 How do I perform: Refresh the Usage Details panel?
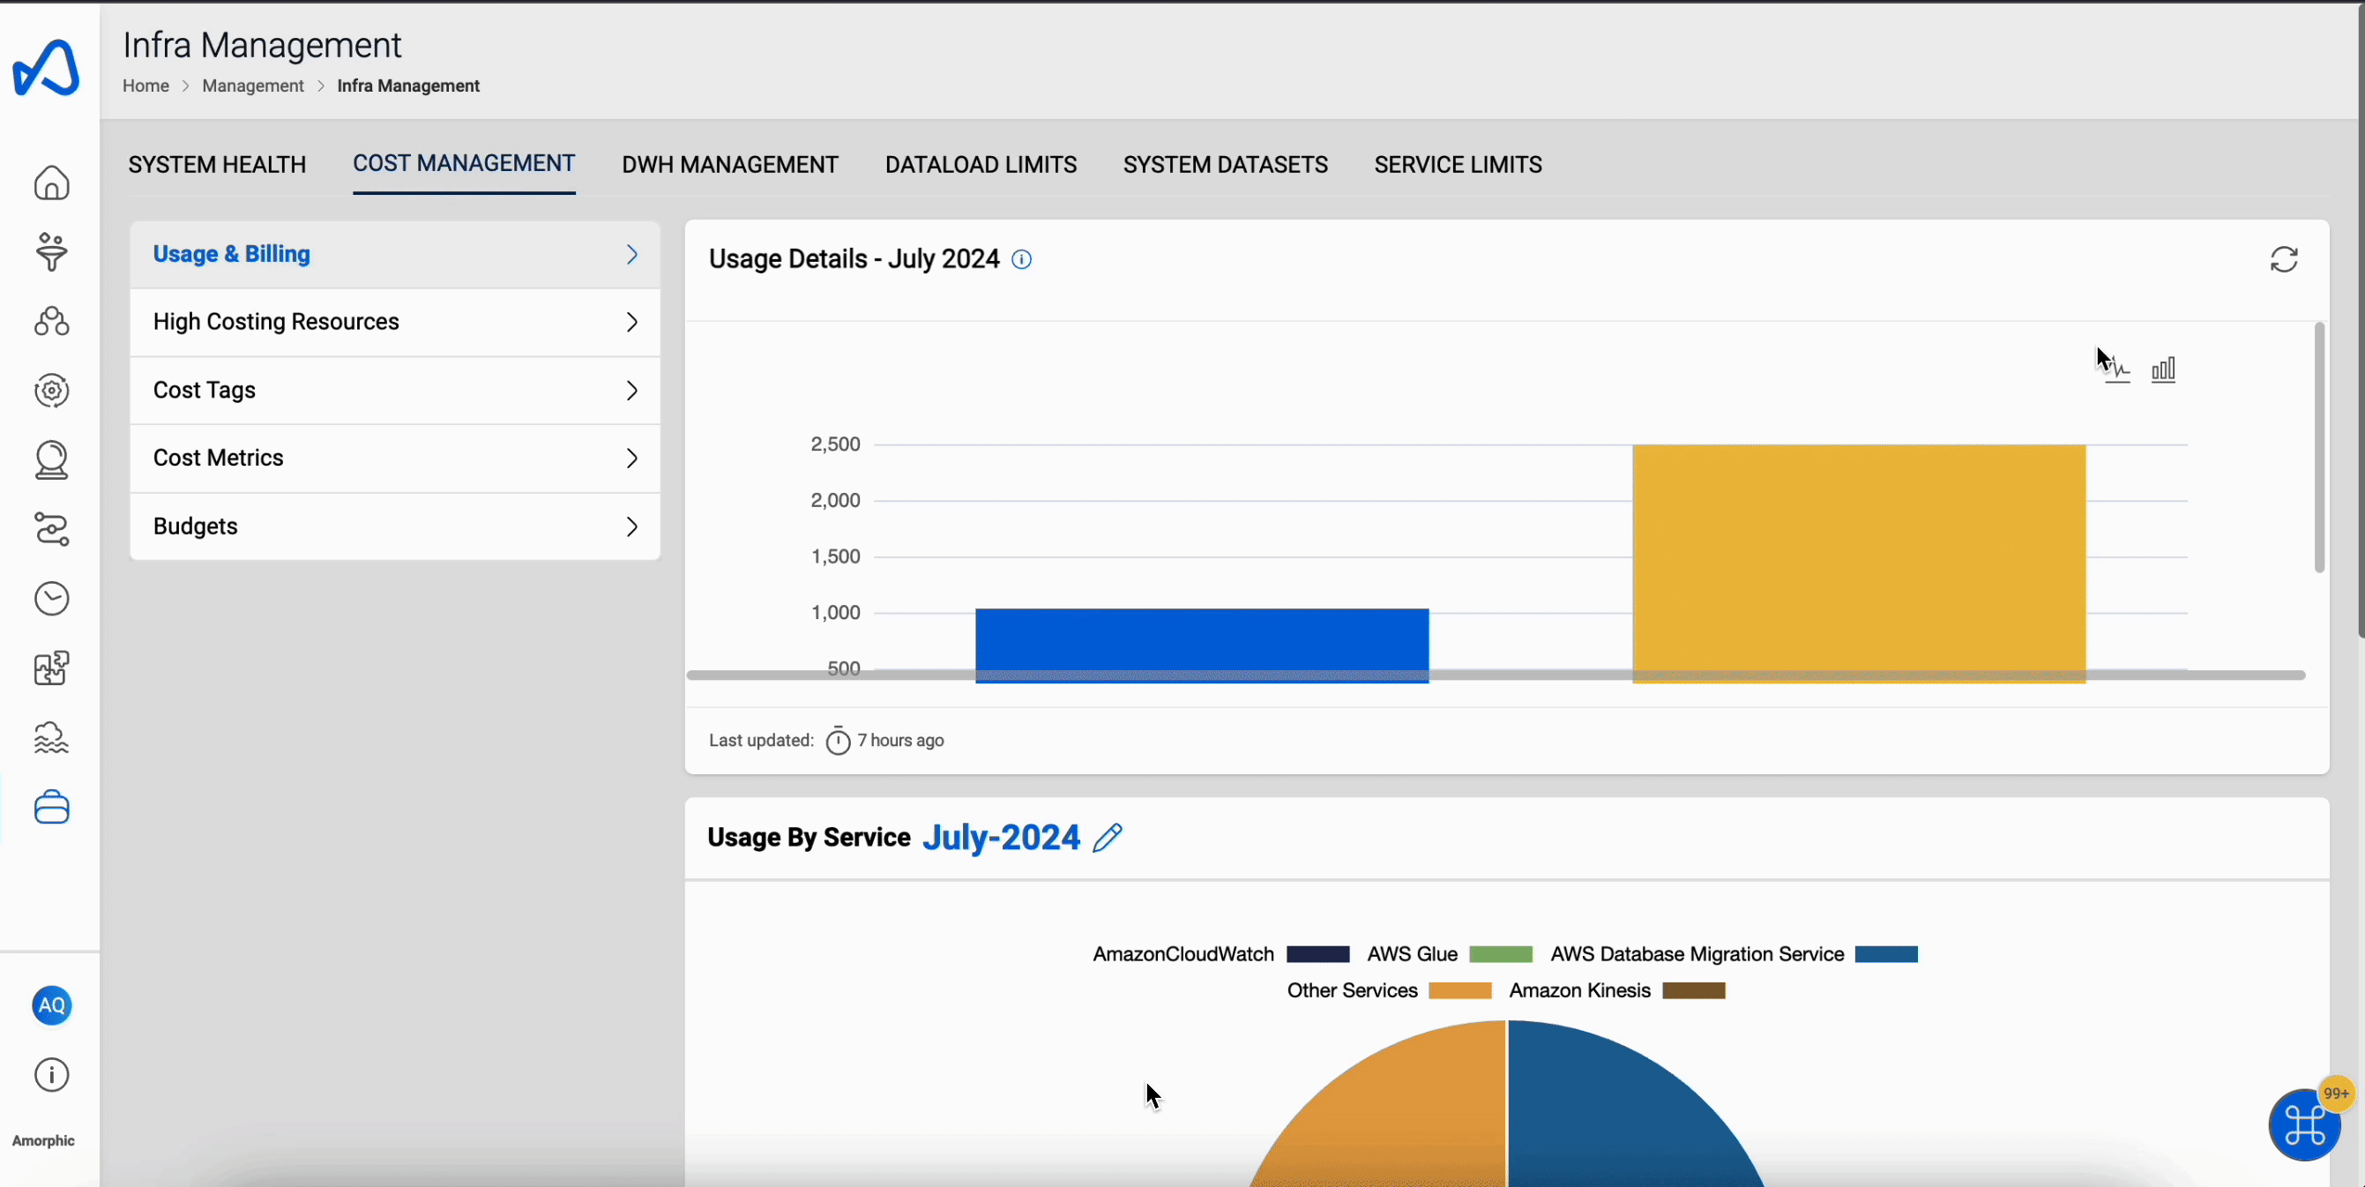(x=2284, y=260)
